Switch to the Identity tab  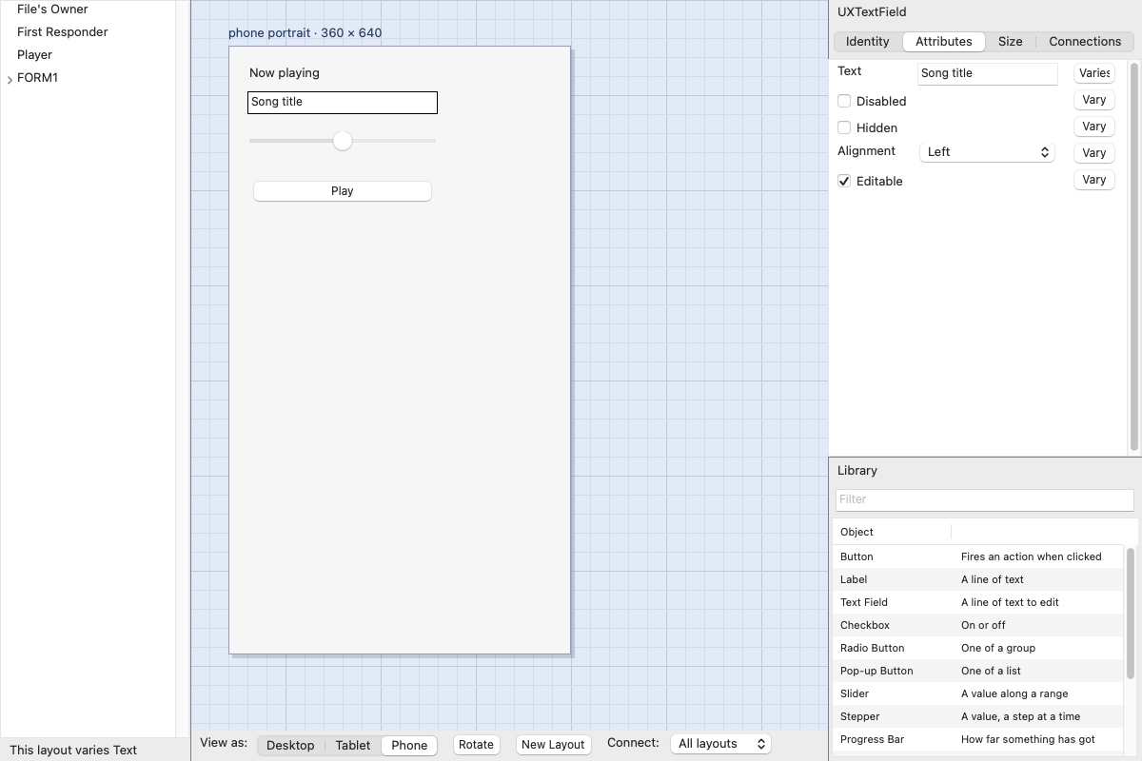(x=867, y=41)
